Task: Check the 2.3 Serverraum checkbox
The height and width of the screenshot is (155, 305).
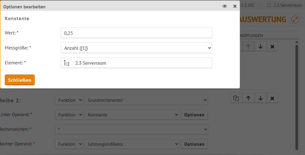Action: click(x=268, y=5)
